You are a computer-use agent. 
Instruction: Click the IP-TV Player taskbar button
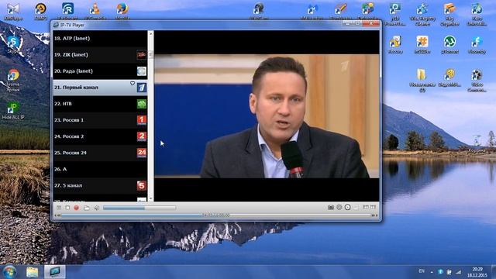(x=54, y=272)
